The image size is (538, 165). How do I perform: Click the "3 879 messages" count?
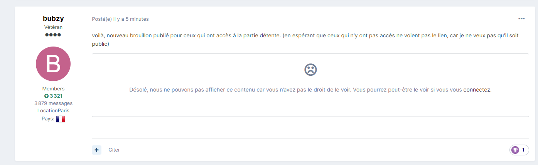pyautogui.click(x=53, y=103)
